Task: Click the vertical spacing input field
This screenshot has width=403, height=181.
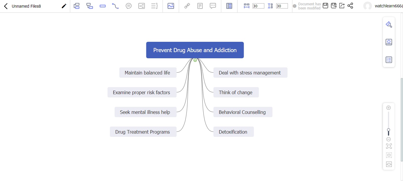Action: pos(282,6)
